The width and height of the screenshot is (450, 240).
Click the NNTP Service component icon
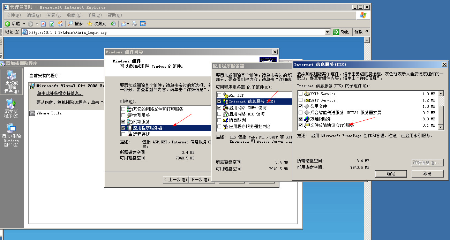pos(307,94)
